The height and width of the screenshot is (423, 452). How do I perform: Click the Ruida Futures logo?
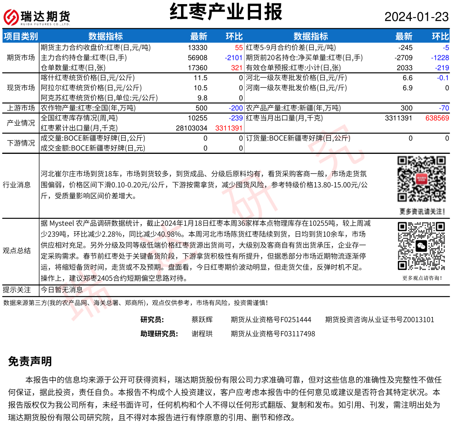[37, 17]
